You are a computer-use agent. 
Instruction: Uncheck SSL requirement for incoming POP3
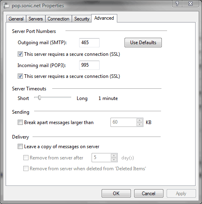[20, 76]
